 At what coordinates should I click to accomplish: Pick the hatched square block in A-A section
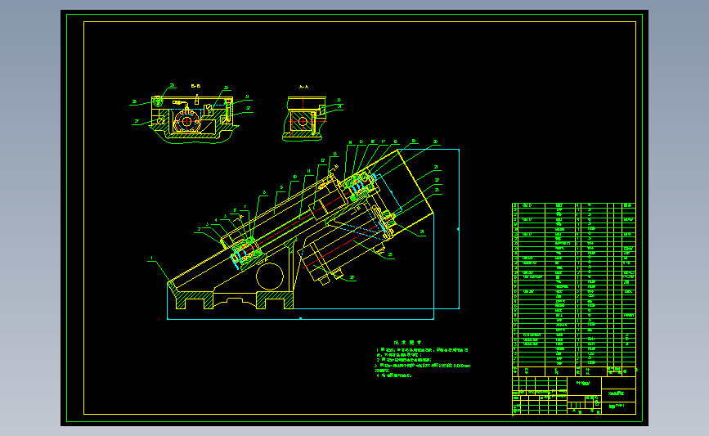[x=303, y=121]
